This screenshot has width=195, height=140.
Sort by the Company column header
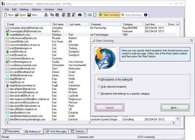(105, 24)
